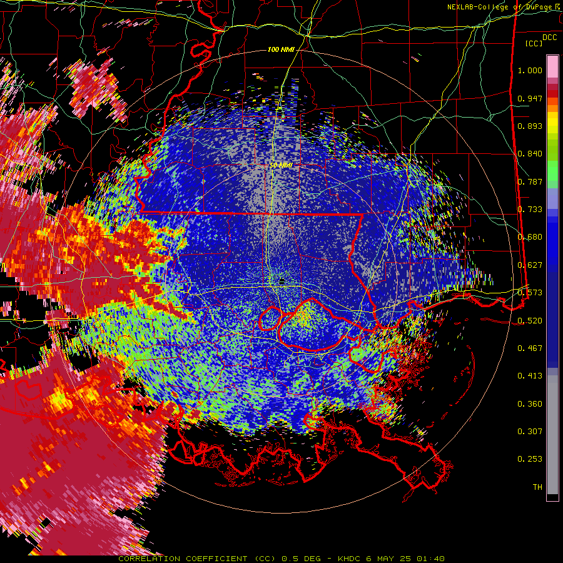This screenshot has width=563, height=563.
Task: Click the 0.627 scale value
Action: [530, 265]
